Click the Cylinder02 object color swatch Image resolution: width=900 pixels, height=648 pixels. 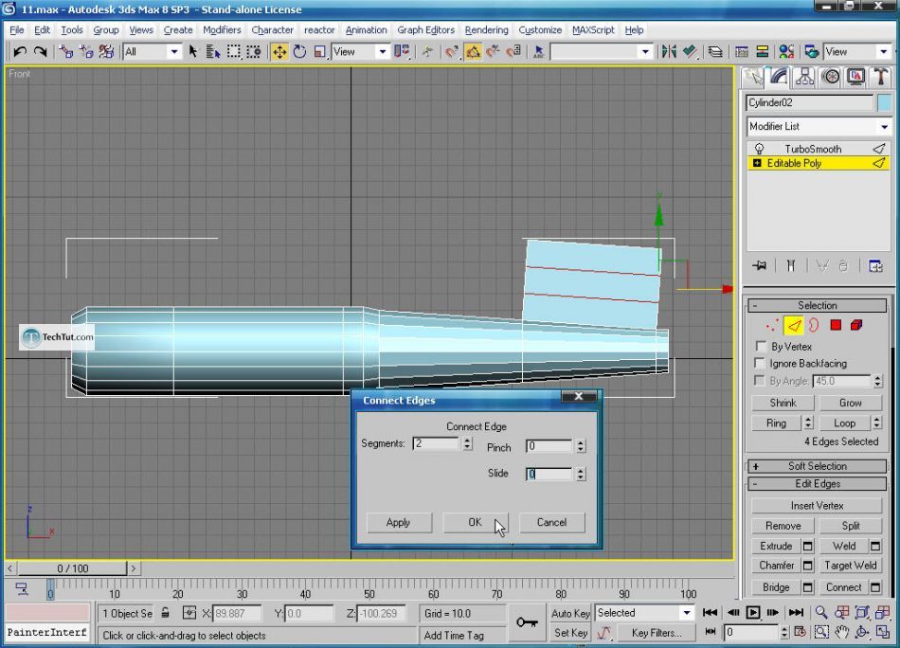click(885, 102)
